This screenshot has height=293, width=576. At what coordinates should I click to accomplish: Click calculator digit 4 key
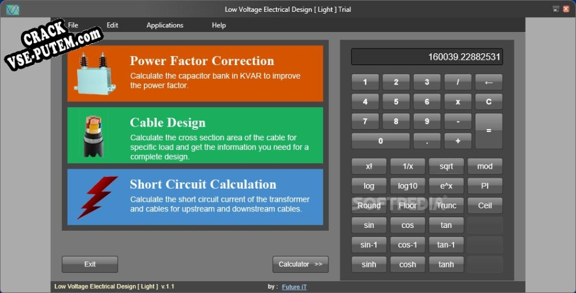pyautogui.click(x=365, y=102)
